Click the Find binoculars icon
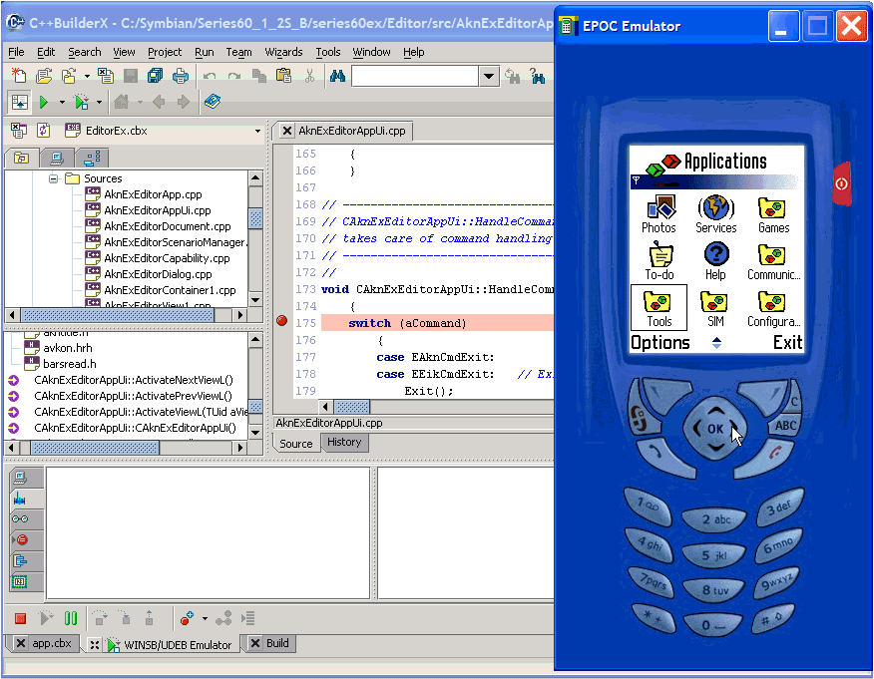This screenshot has width=874, height=679. 337,75
